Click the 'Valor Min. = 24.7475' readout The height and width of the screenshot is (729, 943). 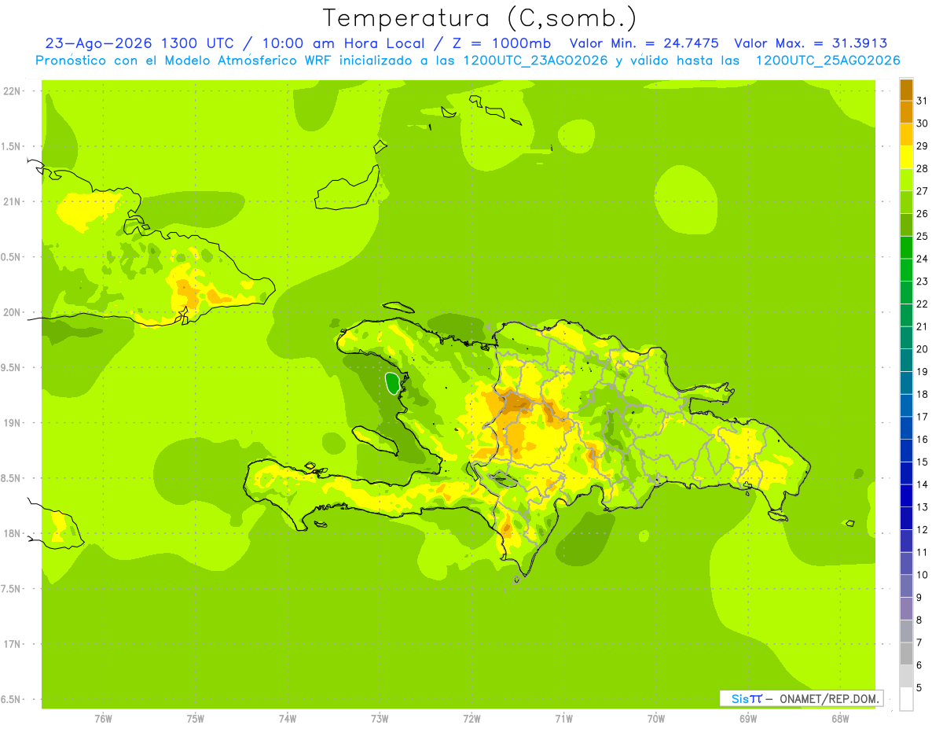click(644, 43)
